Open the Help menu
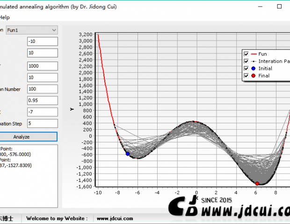Viewport: 290px width, 224px height. 4,17
